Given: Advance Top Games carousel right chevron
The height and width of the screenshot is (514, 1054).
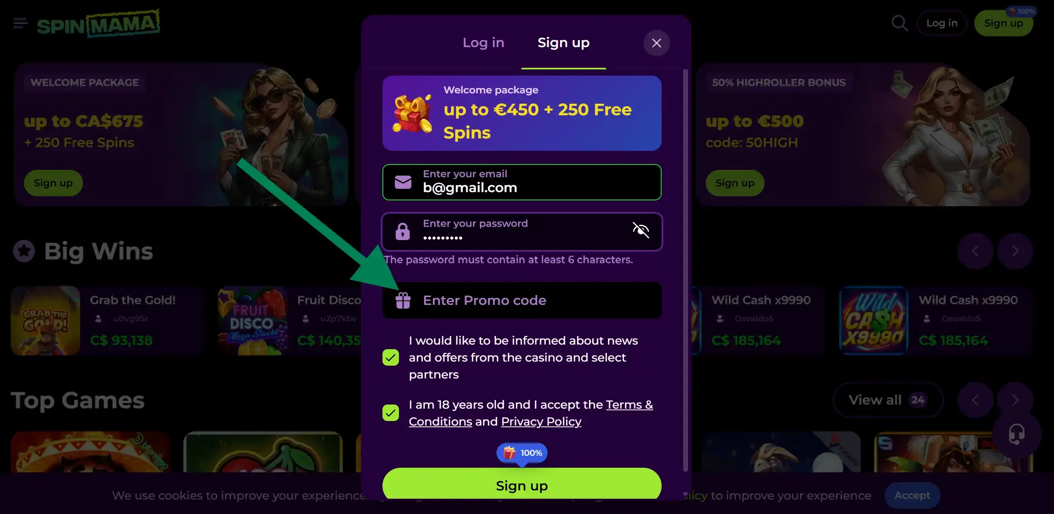Looking at the screenshot, I should pyautogui.click(x=1015, y=400).
